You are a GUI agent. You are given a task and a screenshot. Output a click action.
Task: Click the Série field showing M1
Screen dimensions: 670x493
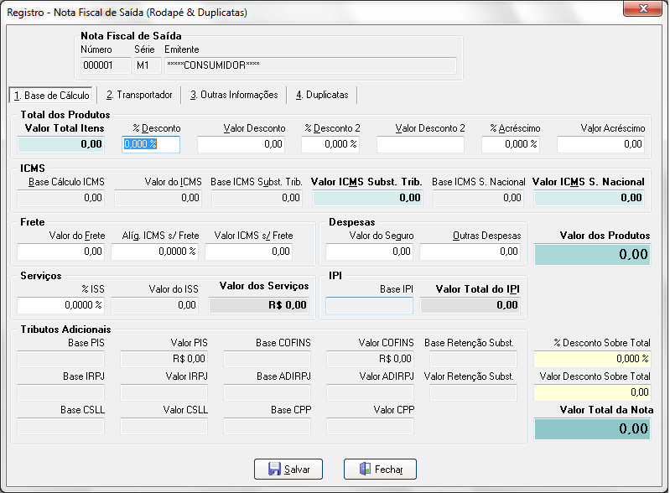tap(148, 65)
